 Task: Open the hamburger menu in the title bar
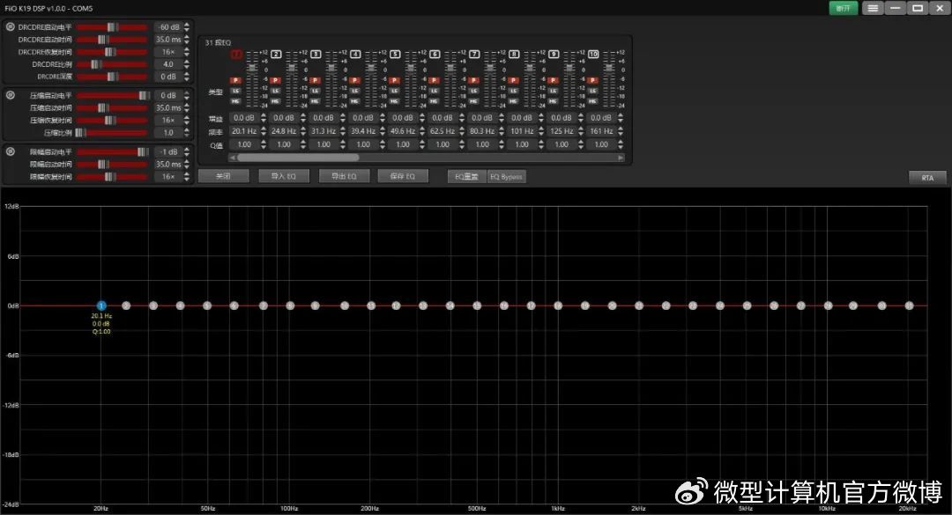click(871, 8)
